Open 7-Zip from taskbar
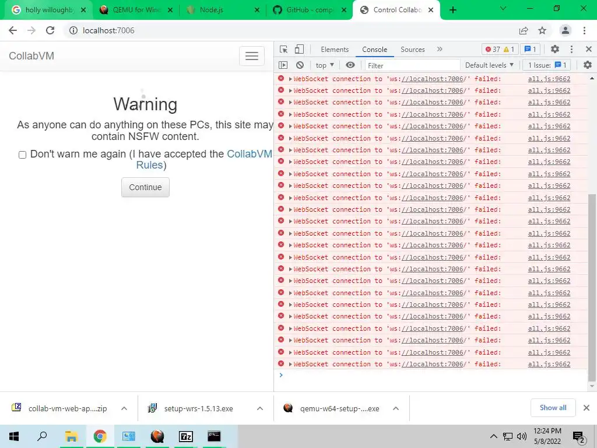The image size is (597, 448). (x=186, y=436)
